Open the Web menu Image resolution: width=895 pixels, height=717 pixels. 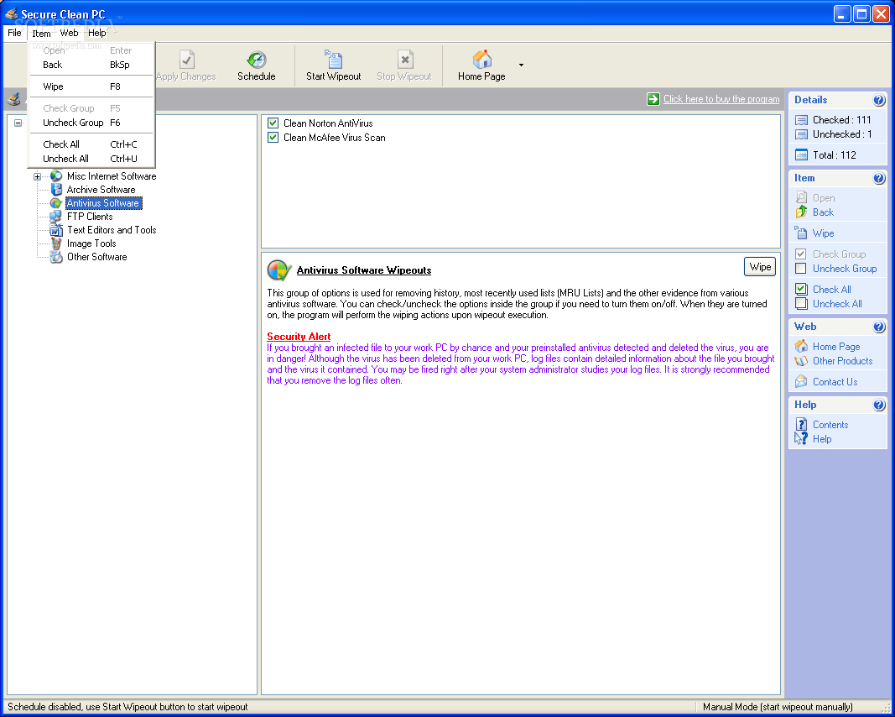point(69,33)
